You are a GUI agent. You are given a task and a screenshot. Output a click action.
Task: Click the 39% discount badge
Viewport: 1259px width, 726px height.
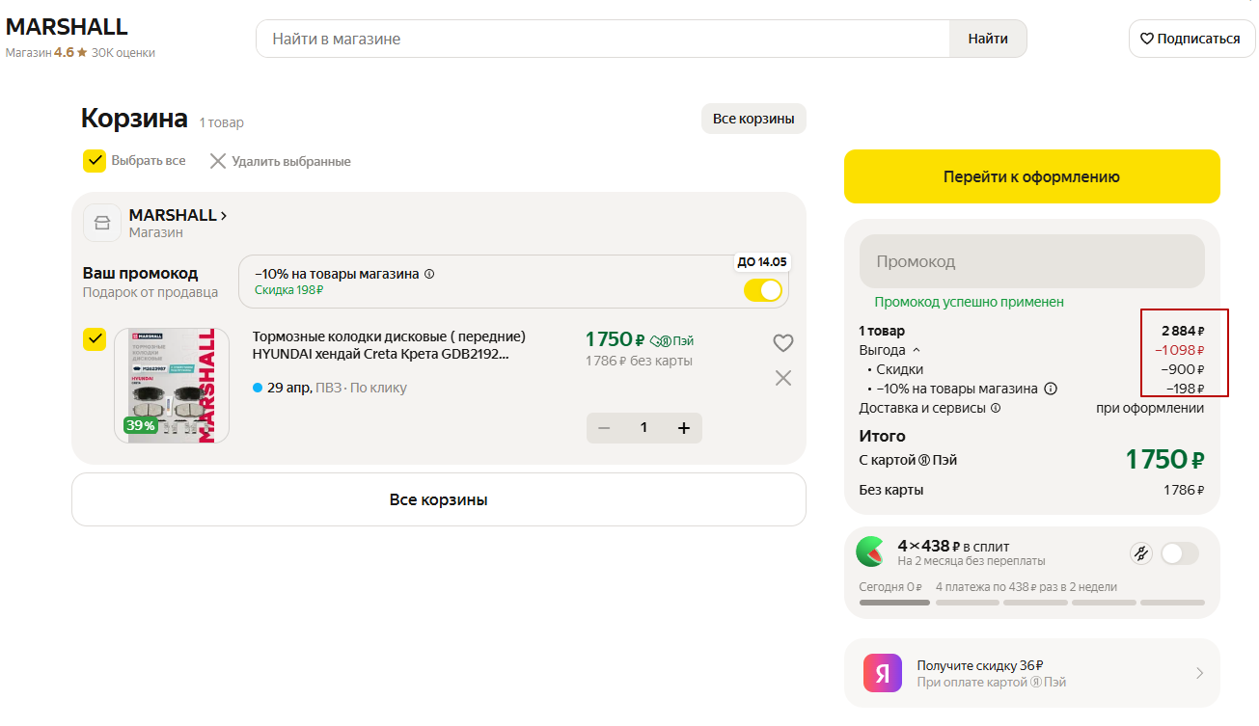(x=141, y=425)
